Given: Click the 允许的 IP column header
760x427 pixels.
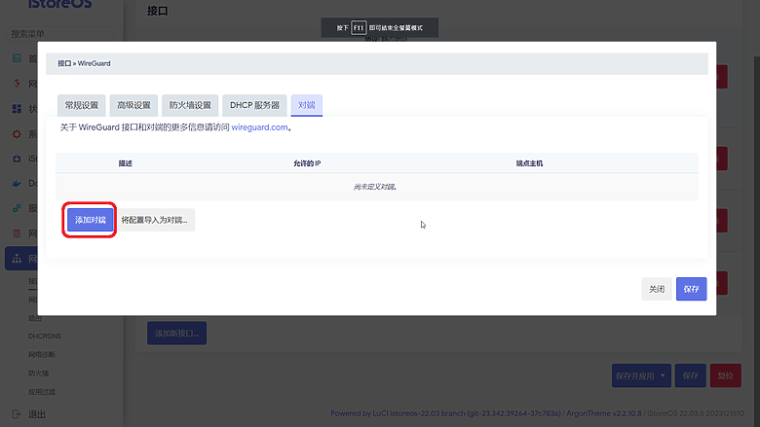Looking at the screenshot, I should 307,163.
